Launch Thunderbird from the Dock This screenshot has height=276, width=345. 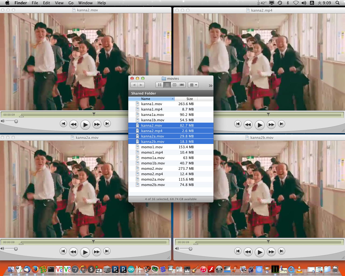tap(27, 269)
